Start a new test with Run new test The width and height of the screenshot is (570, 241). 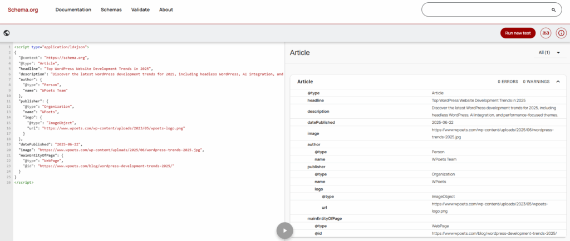point(518,33)
